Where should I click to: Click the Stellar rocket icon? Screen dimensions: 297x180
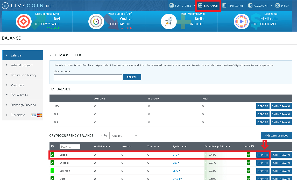tap(169, 21)
